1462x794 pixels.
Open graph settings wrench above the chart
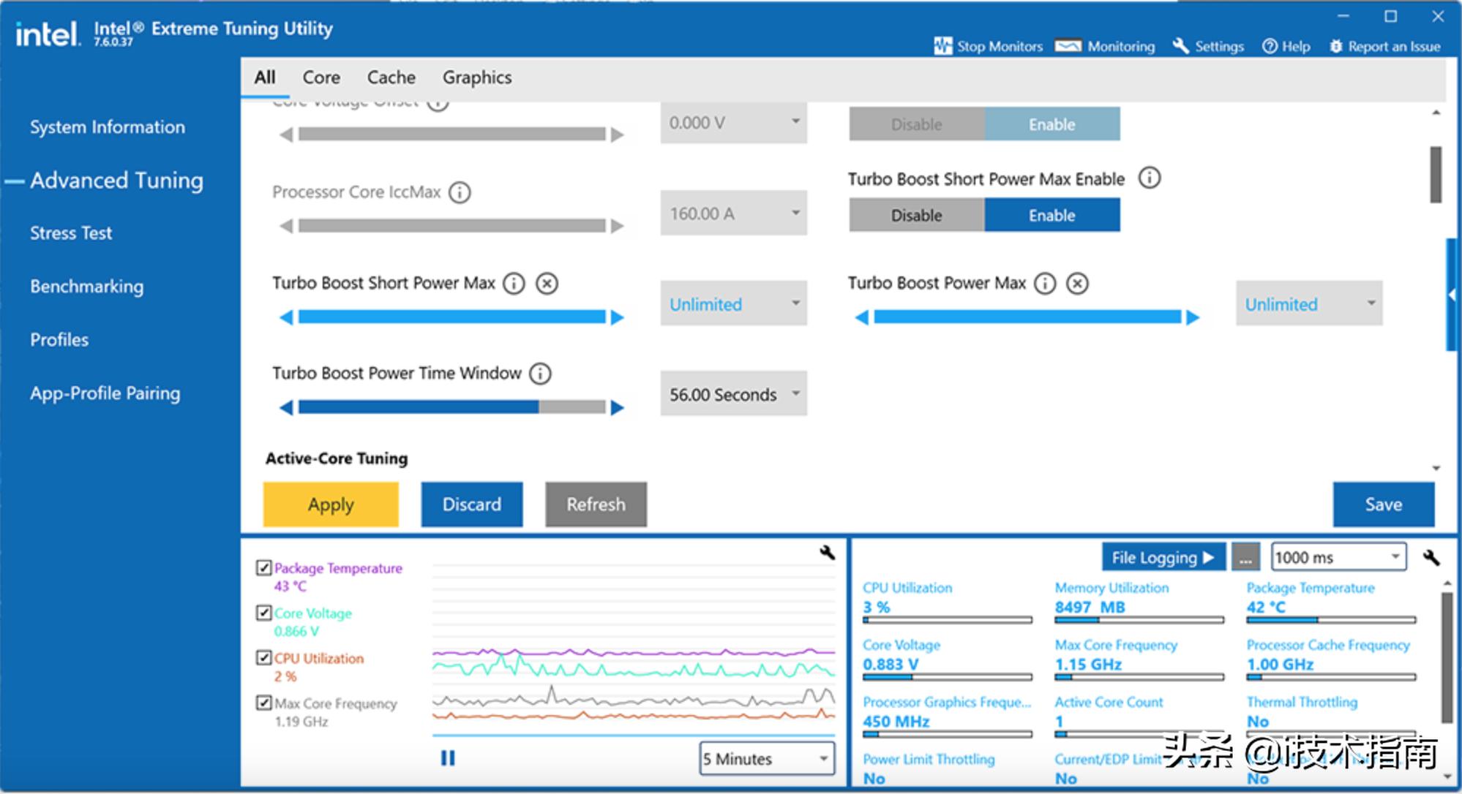pos(827,553)
